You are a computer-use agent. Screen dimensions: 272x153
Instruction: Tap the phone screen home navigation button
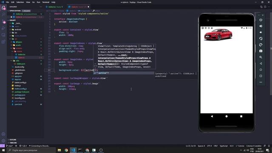tap(227, 116)
